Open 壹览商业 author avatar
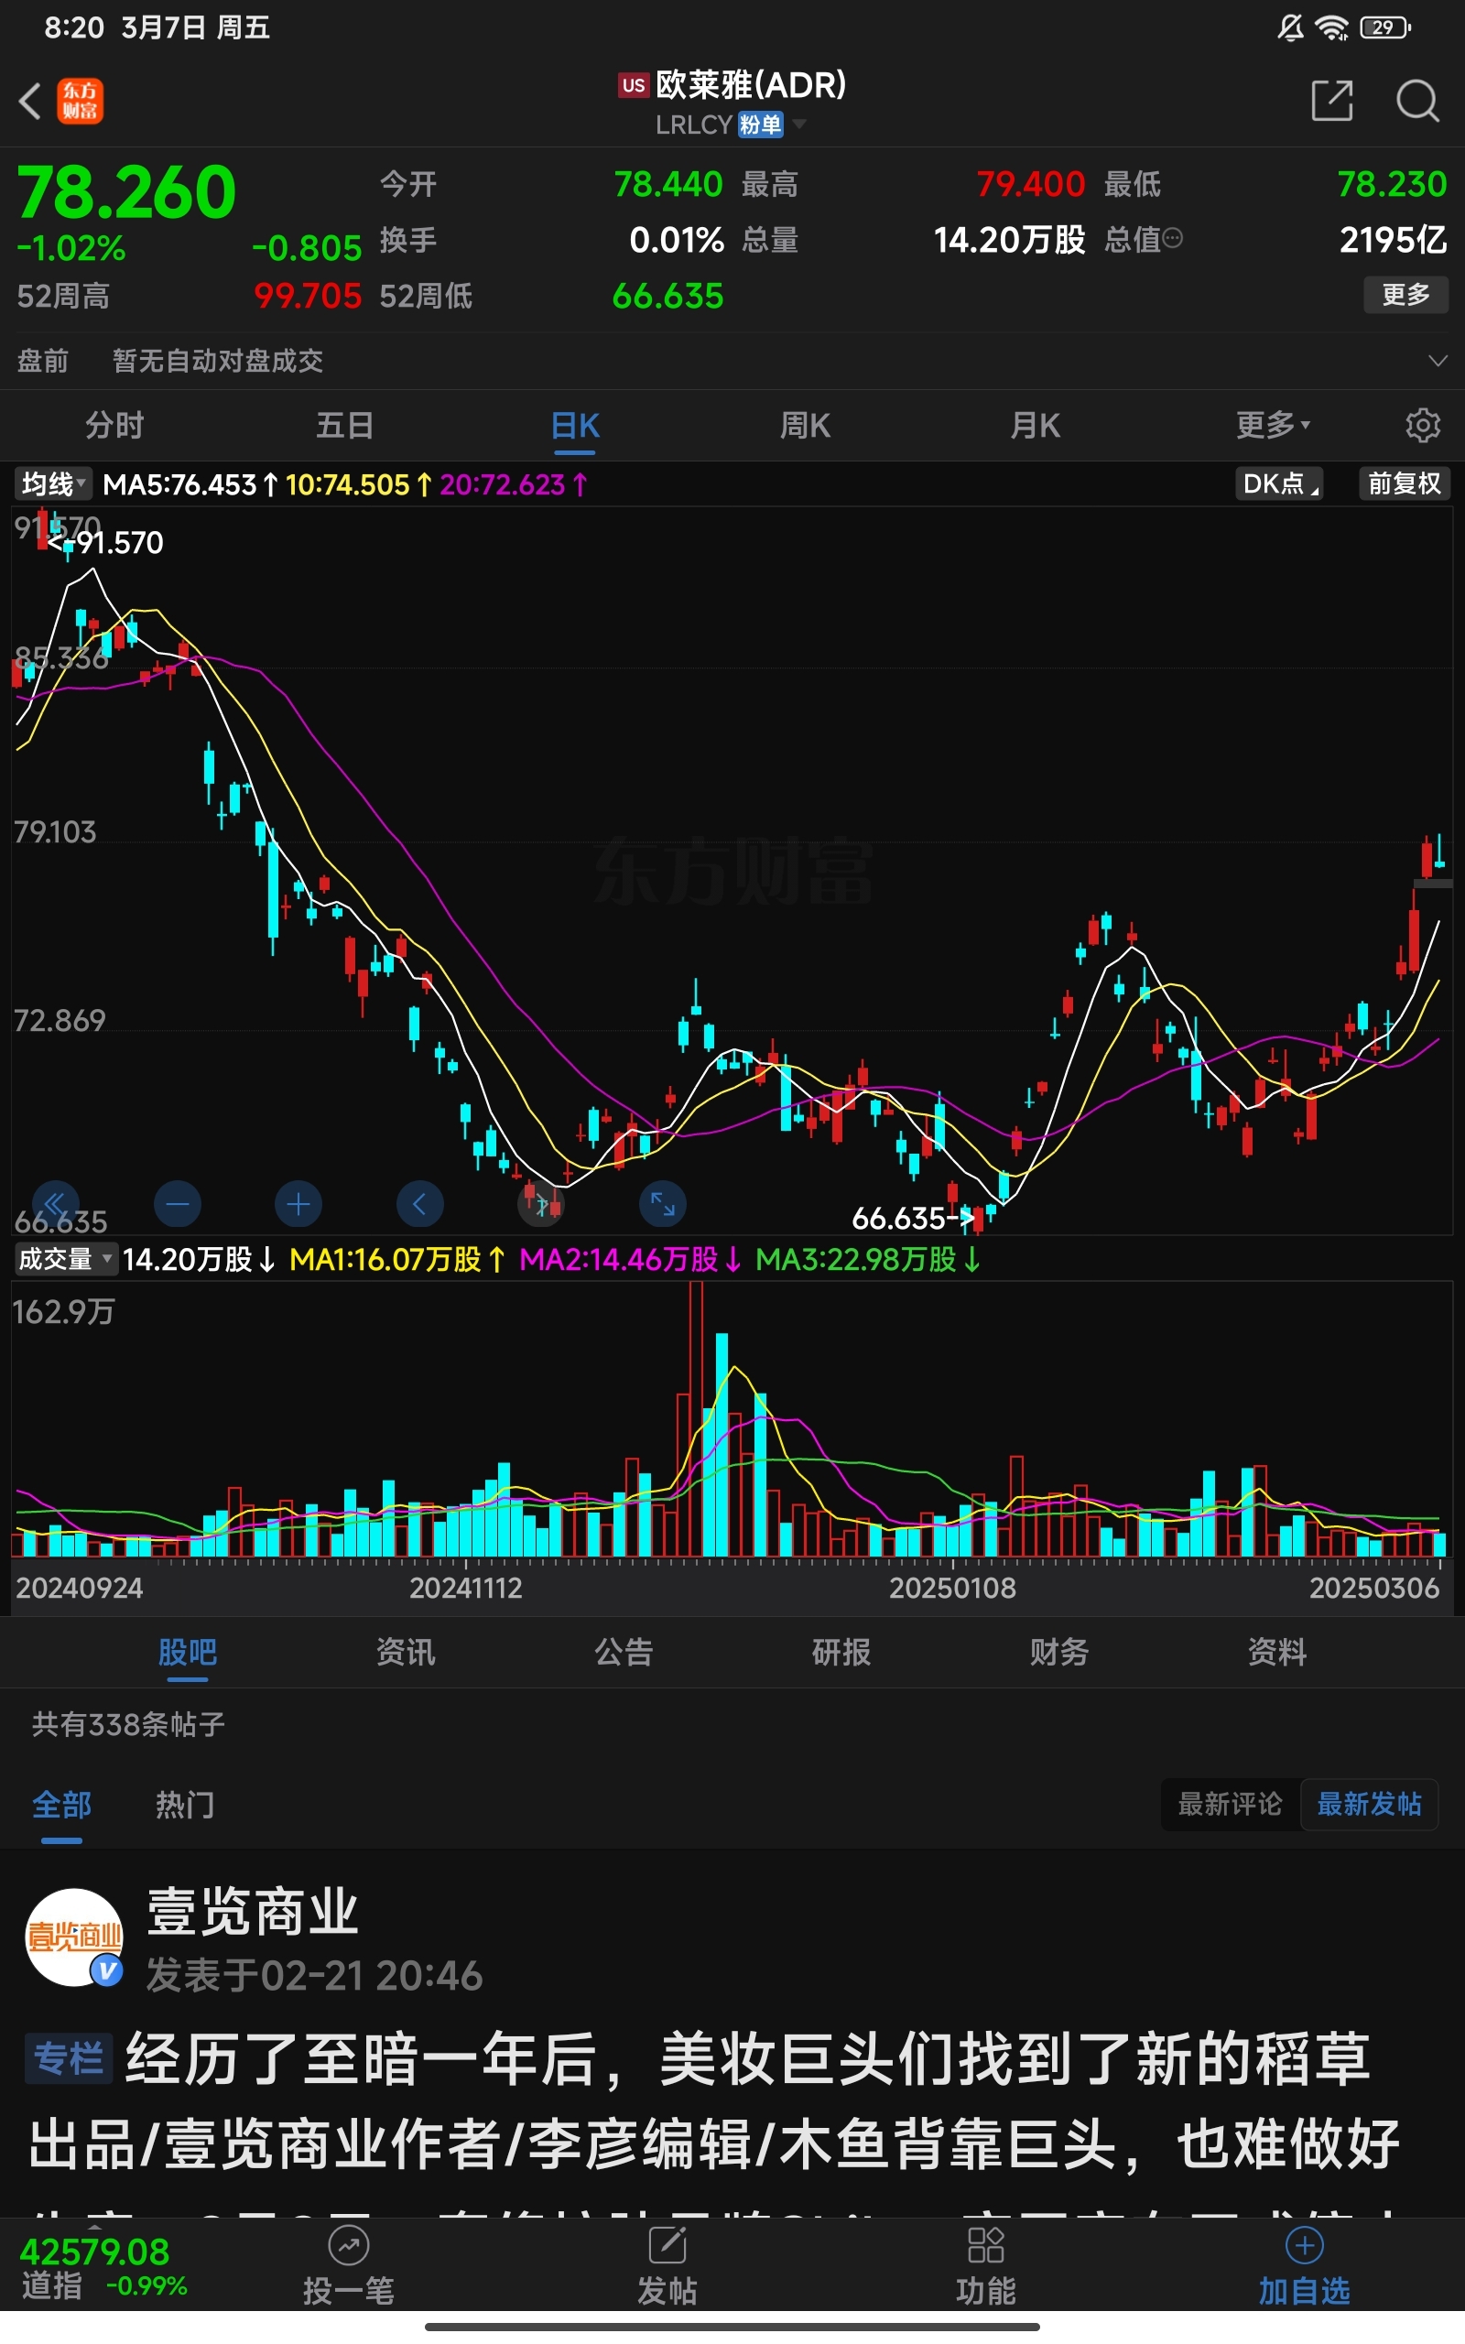The width and height of the screenshot is (1465, 2344). click(x=74, y=1937)
